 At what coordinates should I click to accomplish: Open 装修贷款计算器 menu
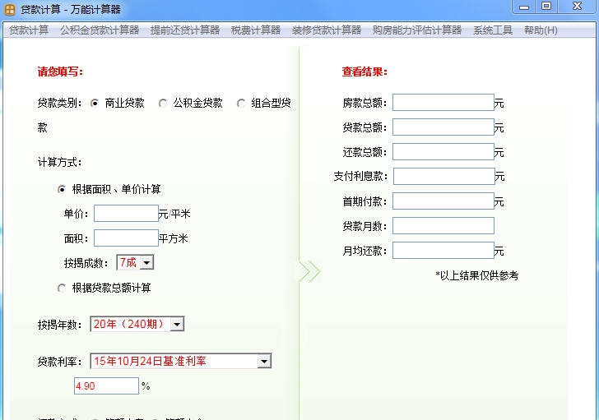click(326, 30)
